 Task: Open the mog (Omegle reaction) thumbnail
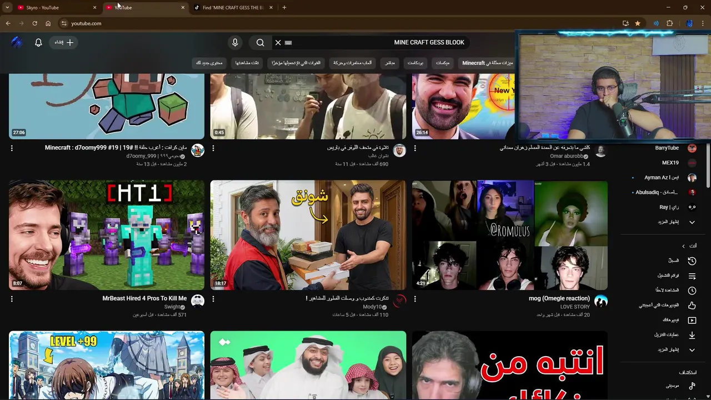click(x=510, y=235)
